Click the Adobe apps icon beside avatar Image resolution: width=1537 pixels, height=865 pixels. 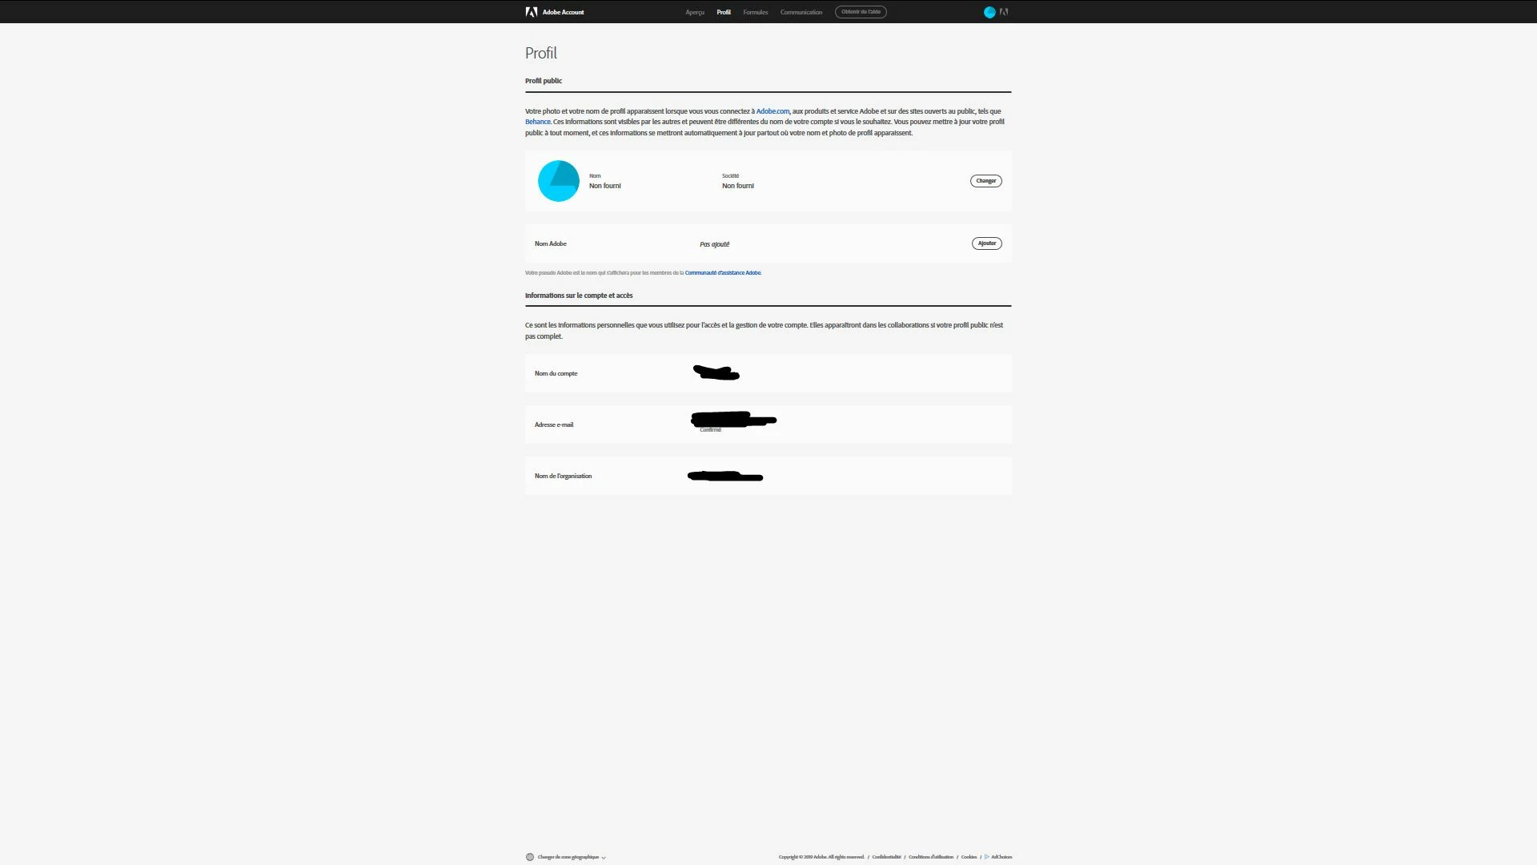1004,12
